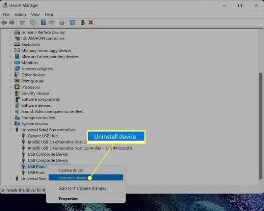Expand the Keyboards category arrow

click(11, 45)
